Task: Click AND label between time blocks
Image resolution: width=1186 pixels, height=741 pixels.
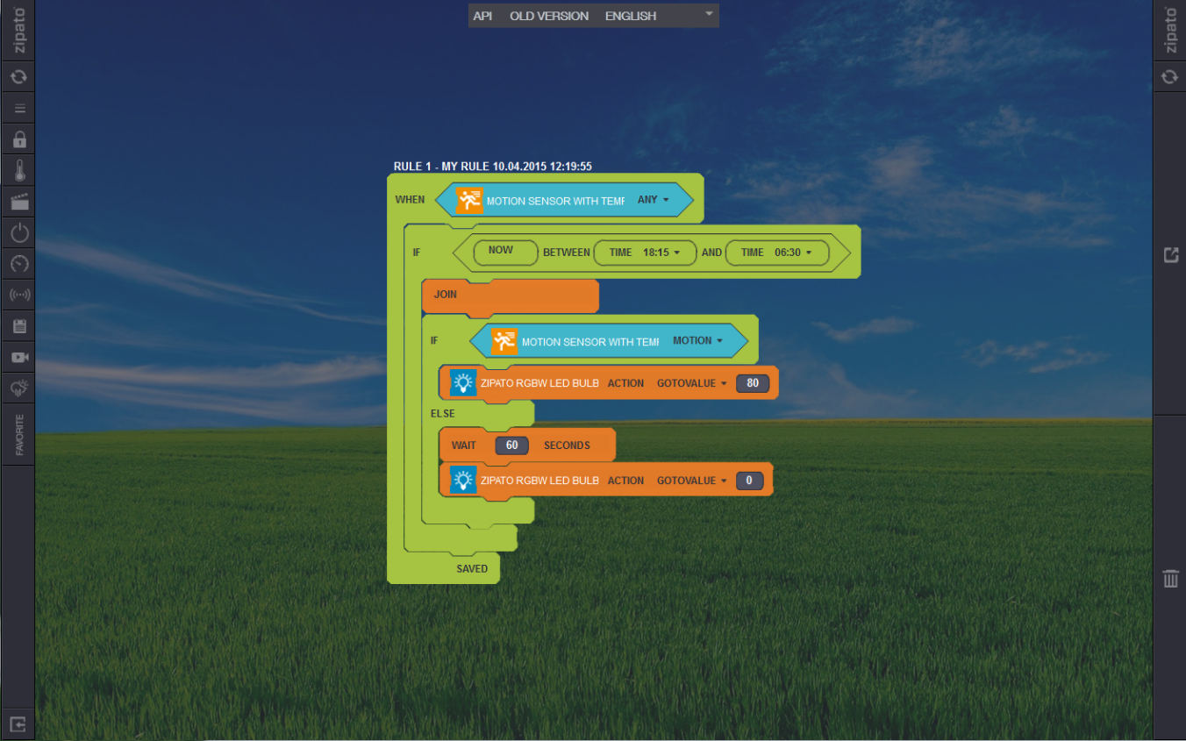Action: 711,253
